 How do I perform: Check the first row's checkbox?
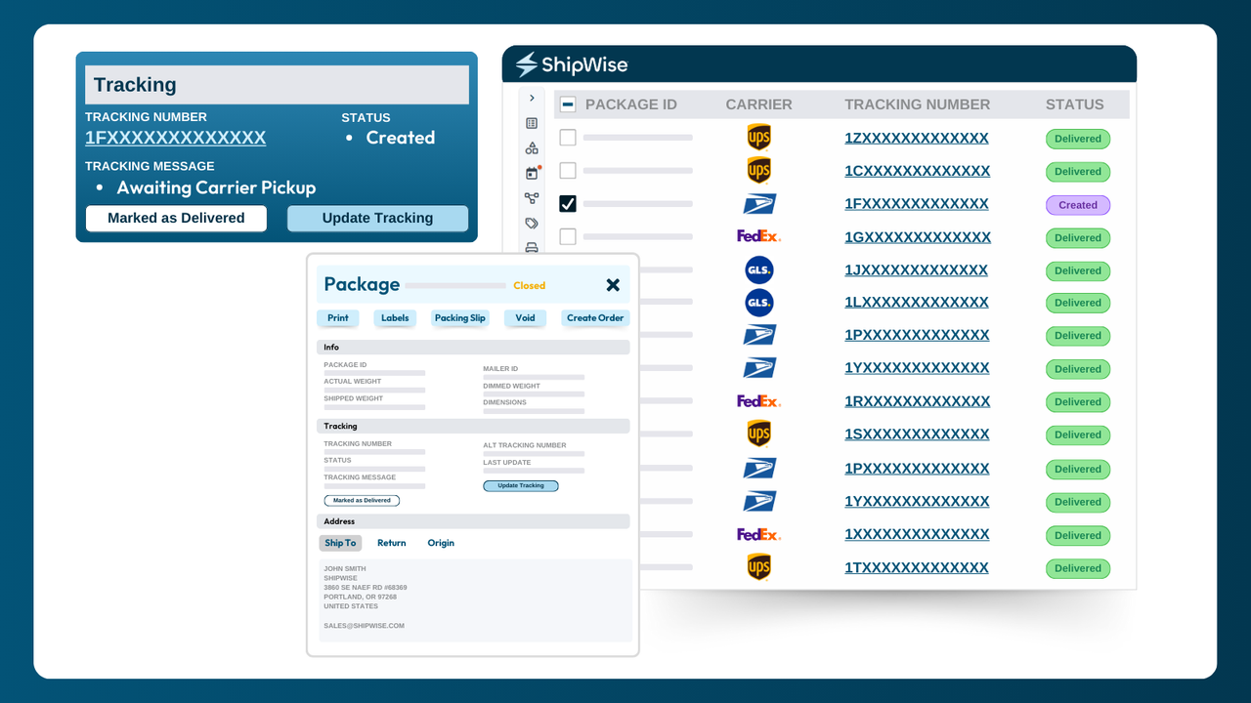(568, 138)
